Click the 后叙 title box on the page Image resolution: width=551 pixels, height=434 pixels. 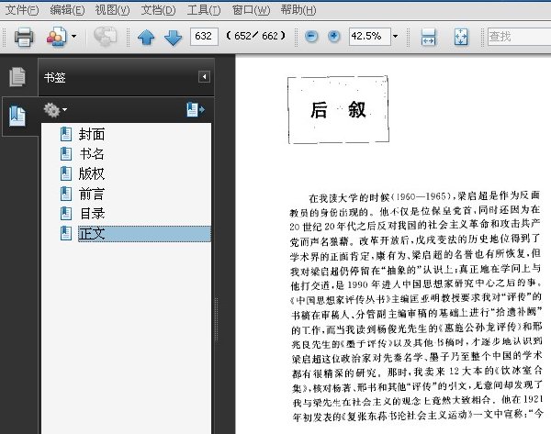[338, 109]
